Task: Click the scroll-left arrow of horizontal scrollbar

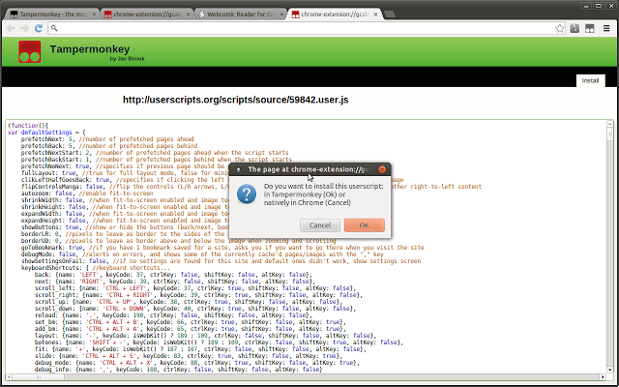Action: [9, 376]
